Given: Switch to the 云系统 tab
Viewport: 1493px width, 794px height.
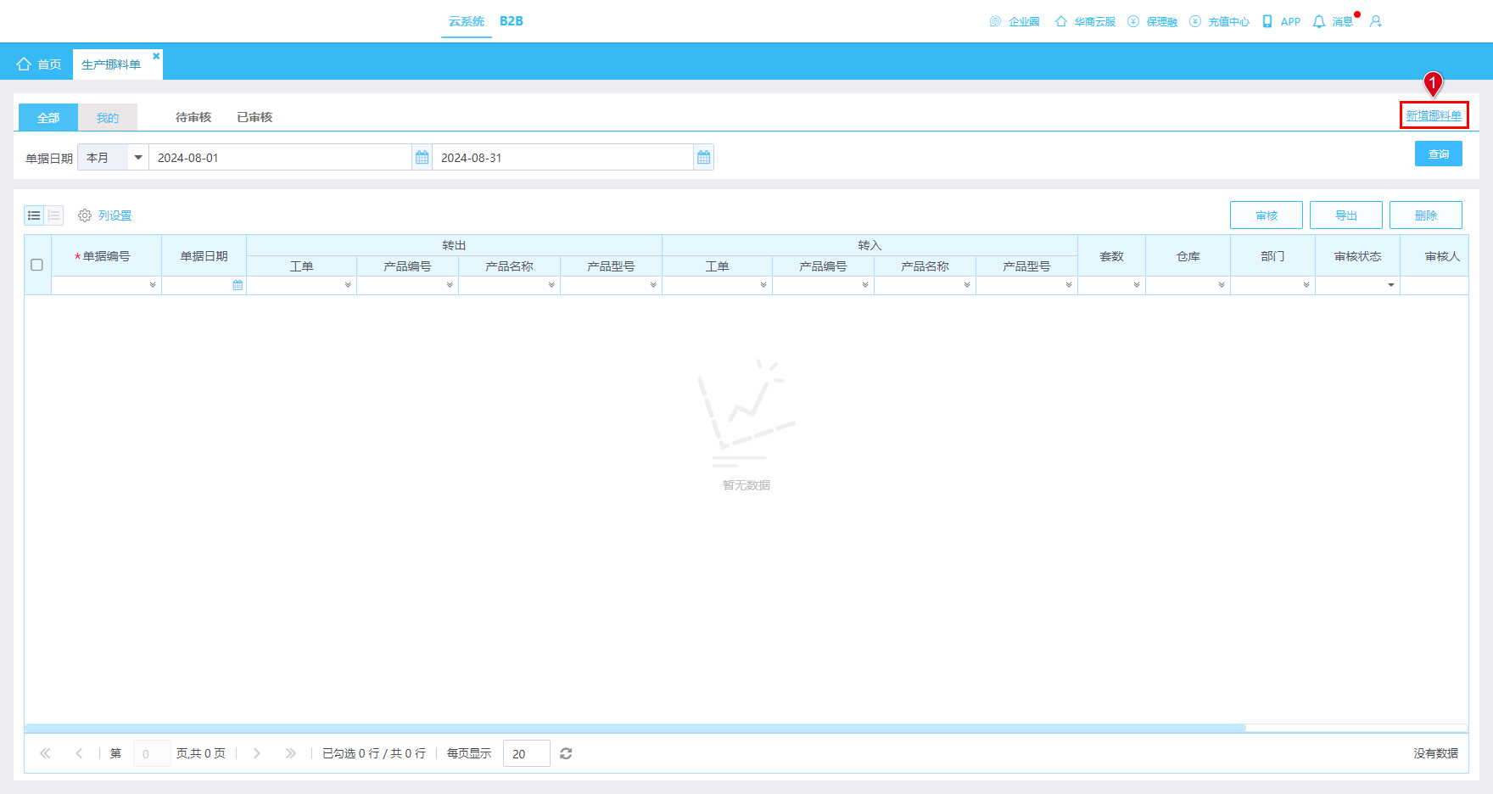Looking at the screenshot, I should pyautogui.click(x=467, y=21).
